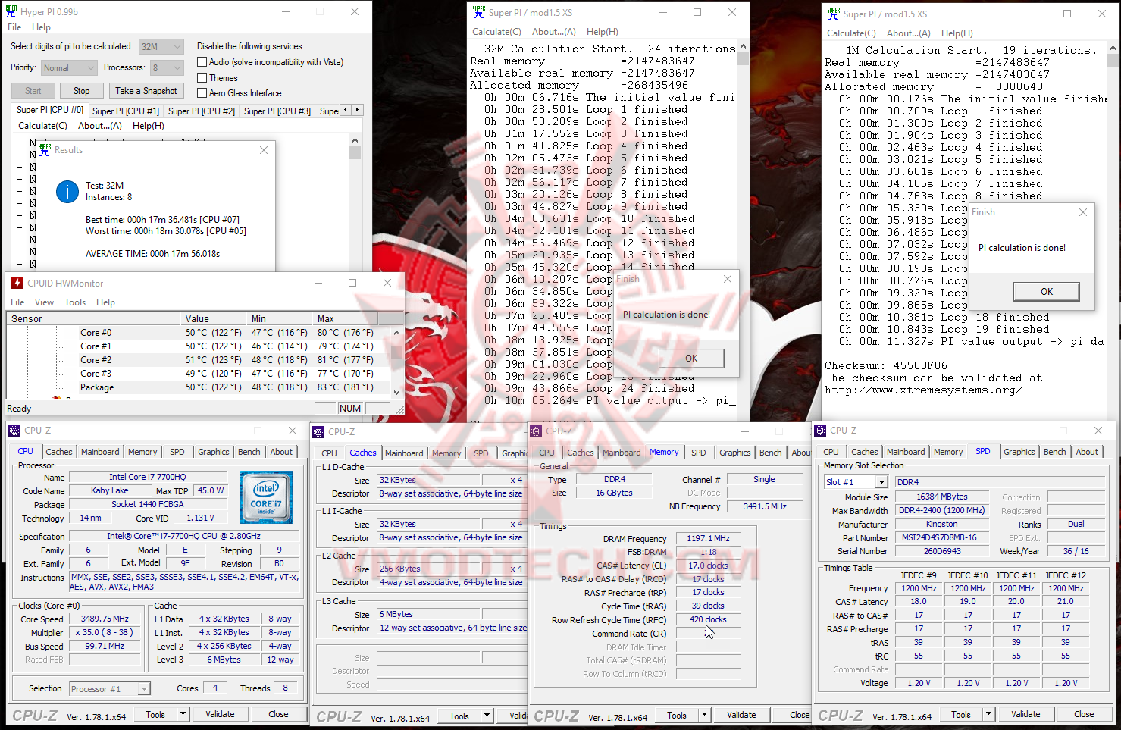Open the File menu in Hyper PI
1121x730 pixels.
[14, 27]
